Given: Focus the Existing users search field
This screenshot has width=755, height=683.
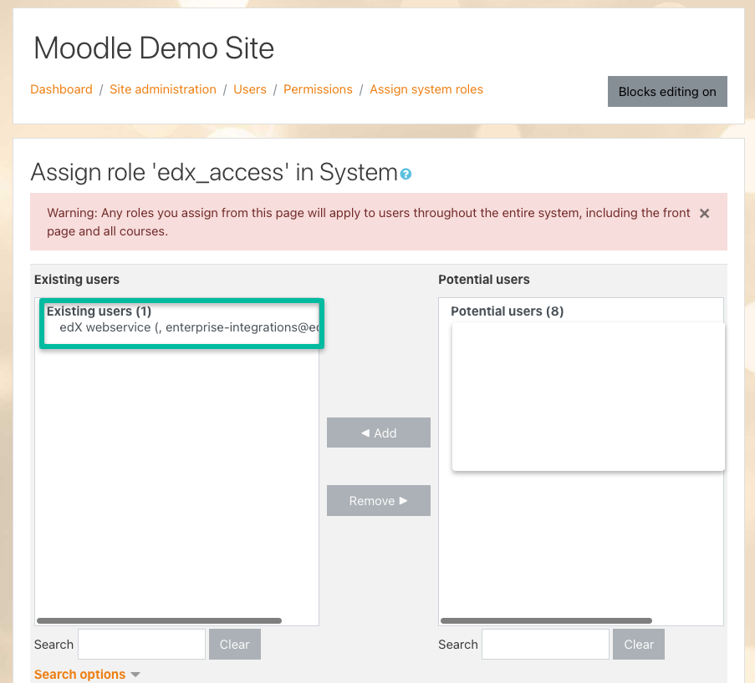Looking at the screenshot, I should pyautogui.click(x=141, y=645).
